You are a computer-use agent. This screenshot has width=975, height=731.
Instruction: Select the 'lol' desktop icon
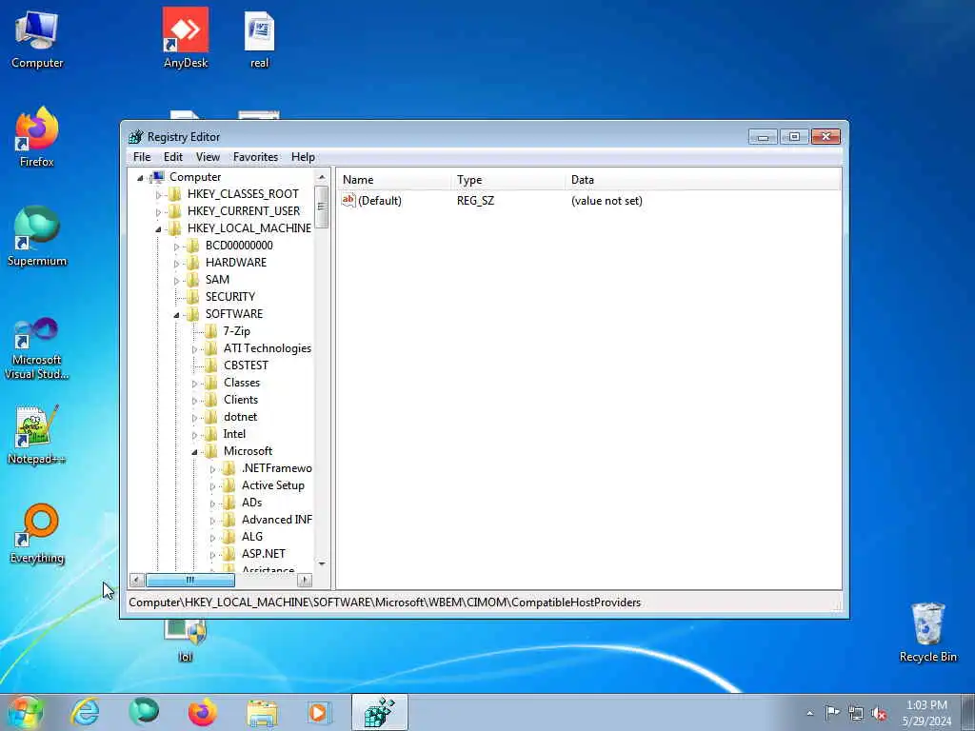tap(186, 641)
